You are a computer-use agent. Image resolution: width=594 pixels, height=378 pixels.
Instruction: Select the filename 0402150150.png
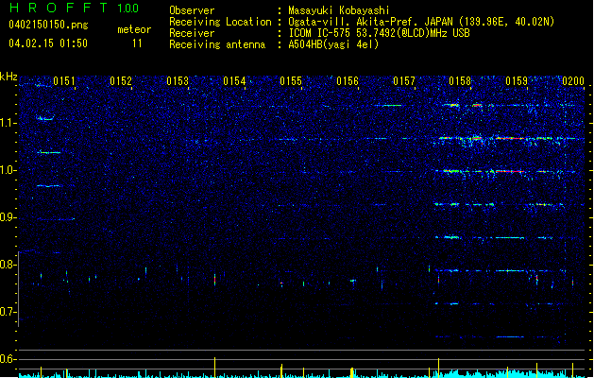point(48,25)
